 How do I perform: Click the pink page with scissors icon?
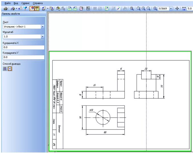pyautogui.click(x=81, y=8)
